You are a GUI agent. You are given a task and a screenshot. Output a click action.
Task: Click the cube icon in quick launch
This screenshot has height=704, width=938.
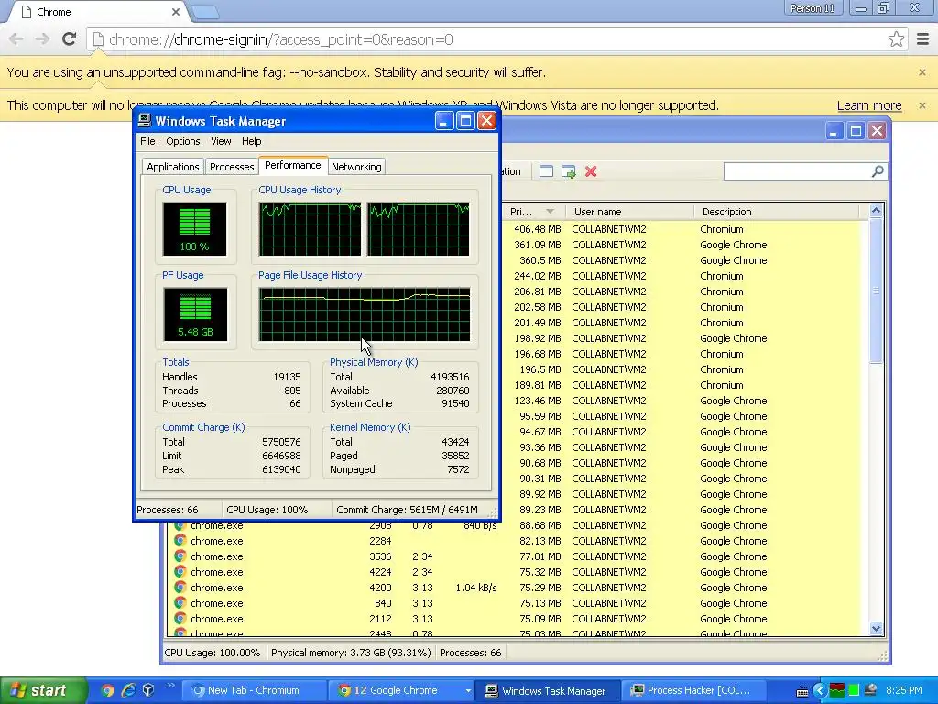click(148, 690)
